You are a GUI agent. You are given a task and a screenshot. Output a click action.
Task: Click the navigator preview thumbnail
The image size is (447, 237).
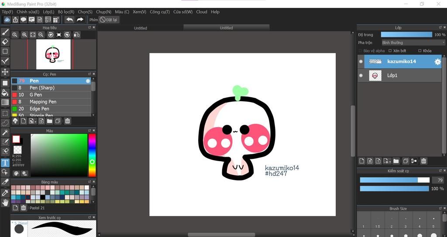pyautogui.click(x=53, y=54)
